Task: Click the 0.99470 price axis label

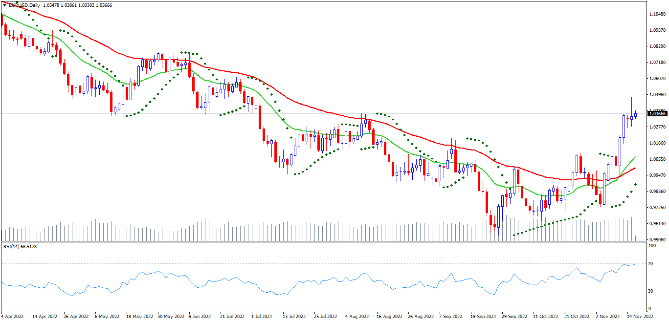Action: click(x=657, y=175)
